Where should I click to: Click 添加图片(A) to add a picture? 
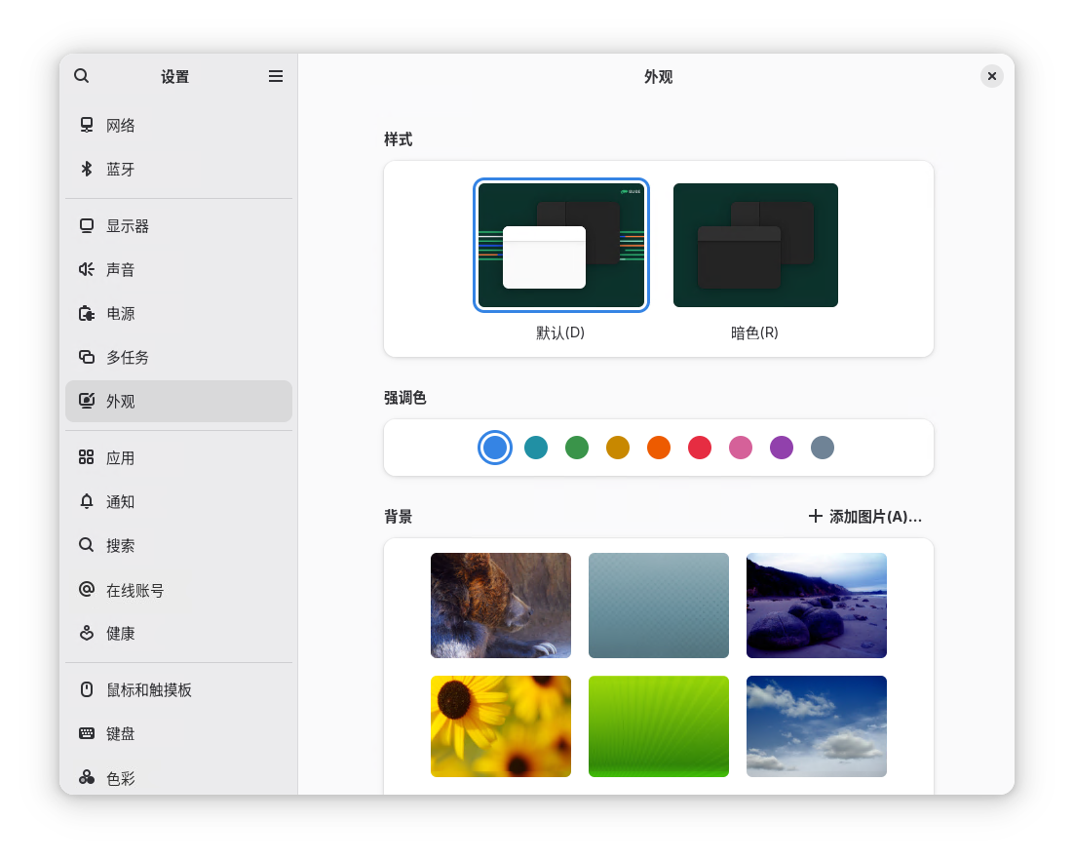coord(863,516)
